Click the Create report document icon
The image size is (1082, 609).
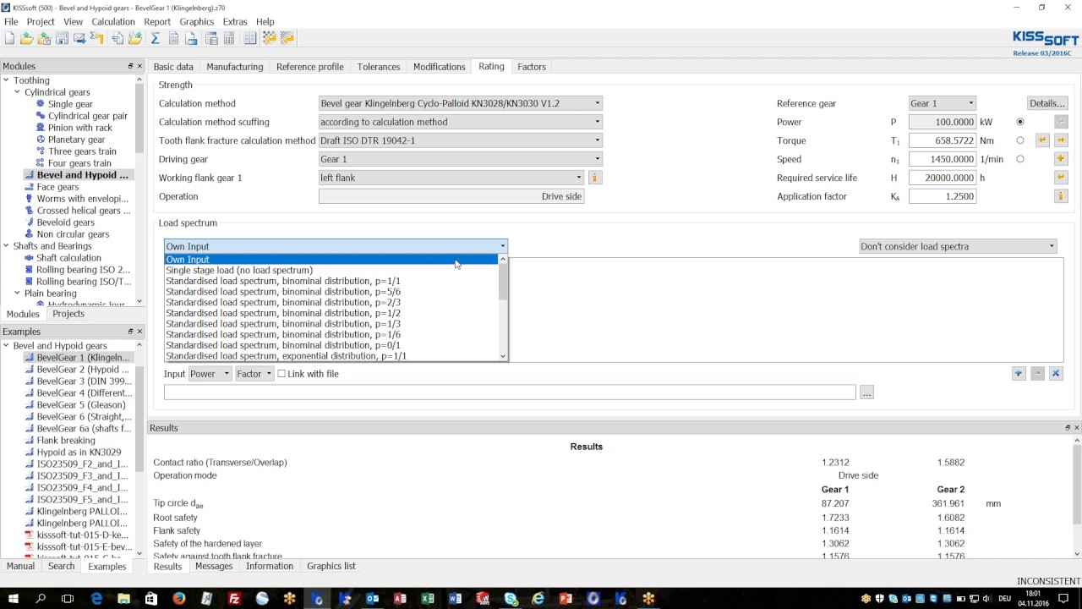[x=173, y=38]
